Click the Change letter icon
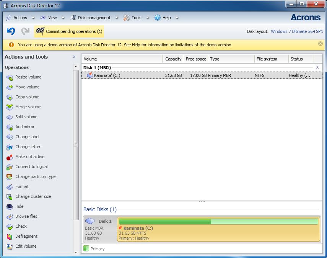The height and width of the screenshot is (258, 327). tap(10, 147)
